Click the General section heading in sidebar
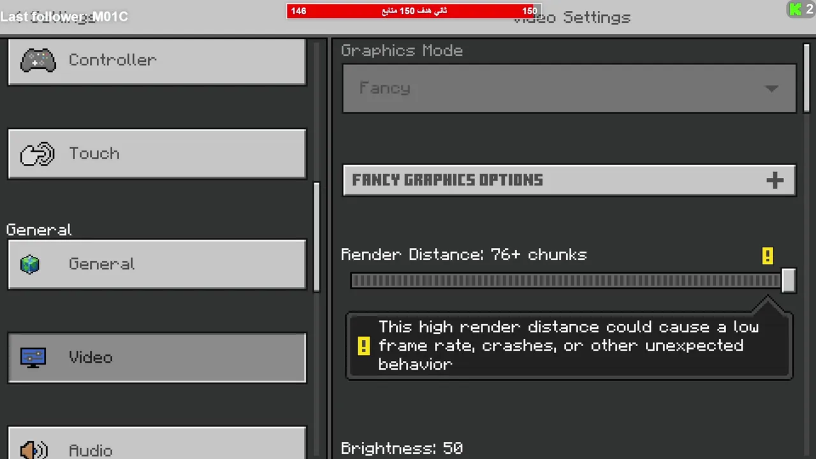 (x=39, y=230)
